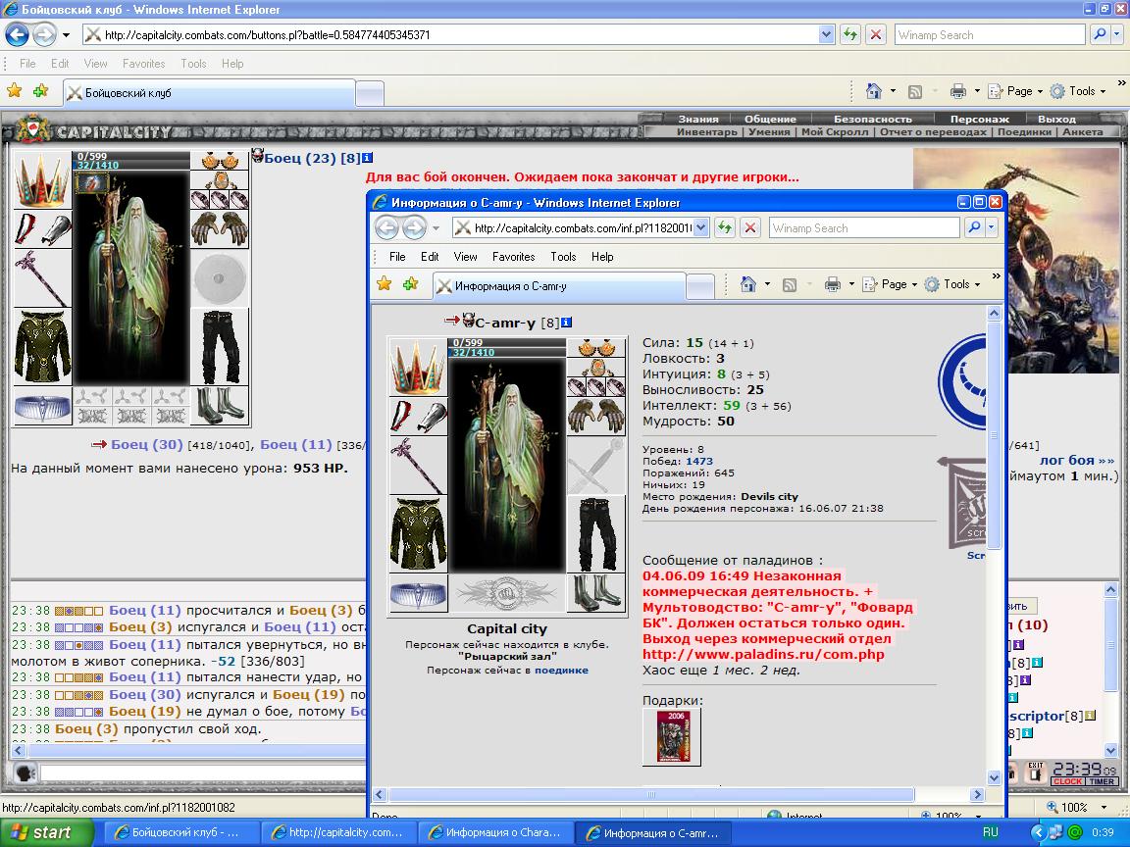Open the View menu in the info window
Viewport: 1130px width, 847px height.
point(465,257)
